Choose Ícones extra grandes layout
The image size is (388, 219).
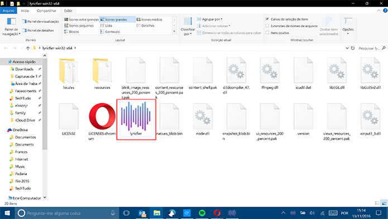[82, 20]
